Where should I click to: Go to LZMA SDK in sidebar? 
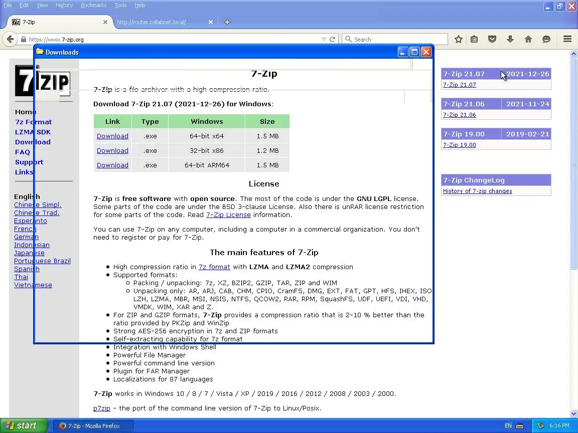point(33,132)
